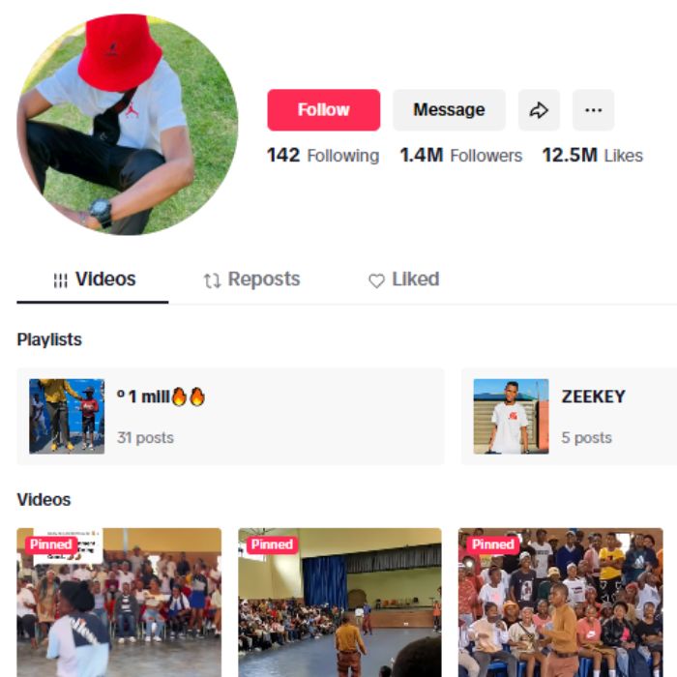Click the share arrow icon

(x=539, y=110)
